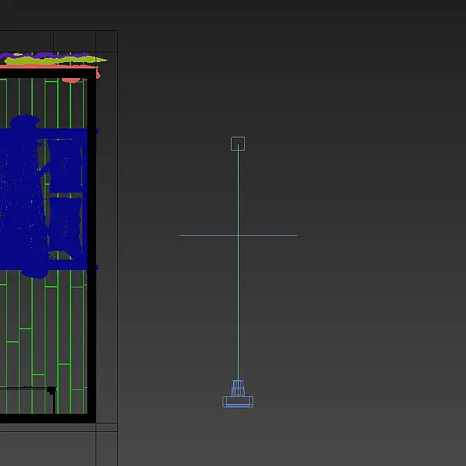Select the large dark blue furniture model
The image size is (466, 466).
tap(45, 196)
